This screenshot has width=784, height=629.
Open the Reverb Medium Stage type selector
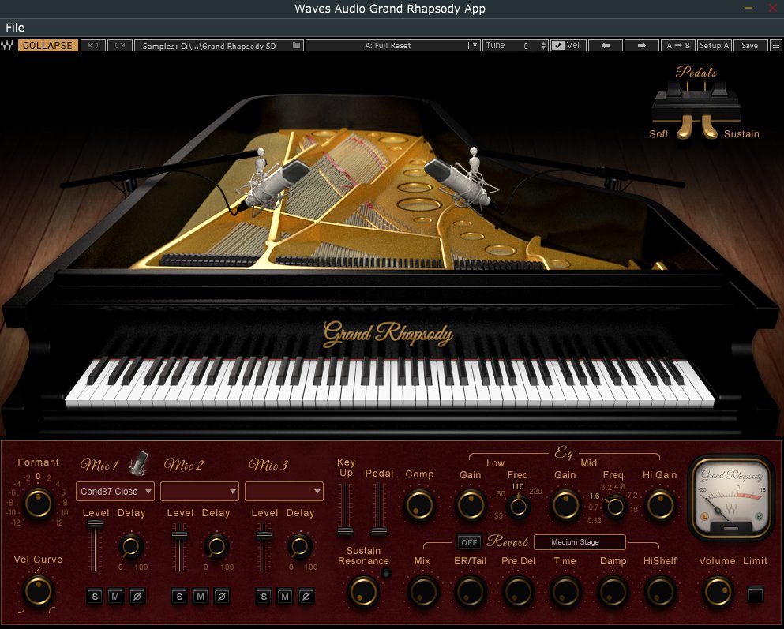tap(580, 542)
